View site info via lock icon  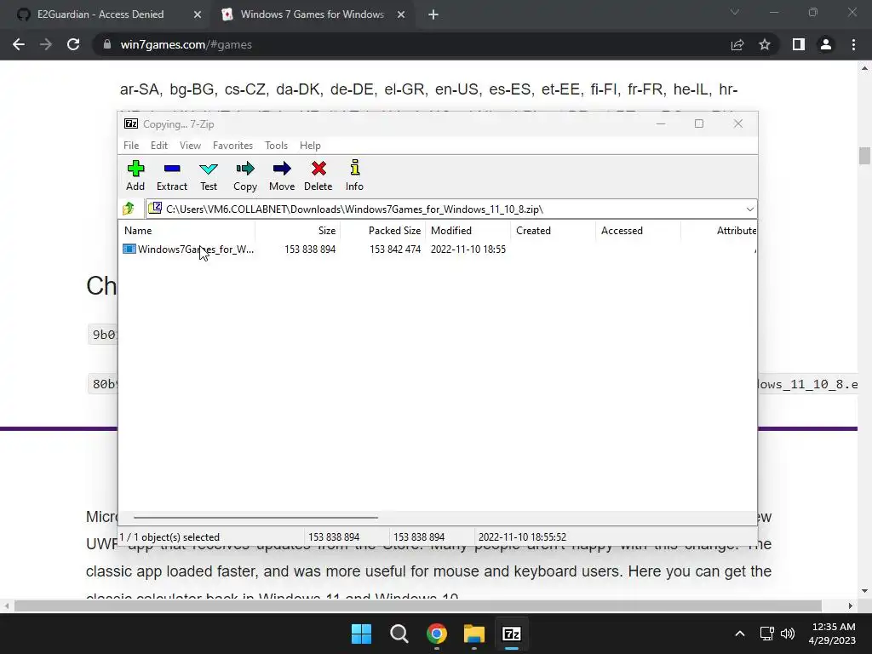tap(107, 44)
